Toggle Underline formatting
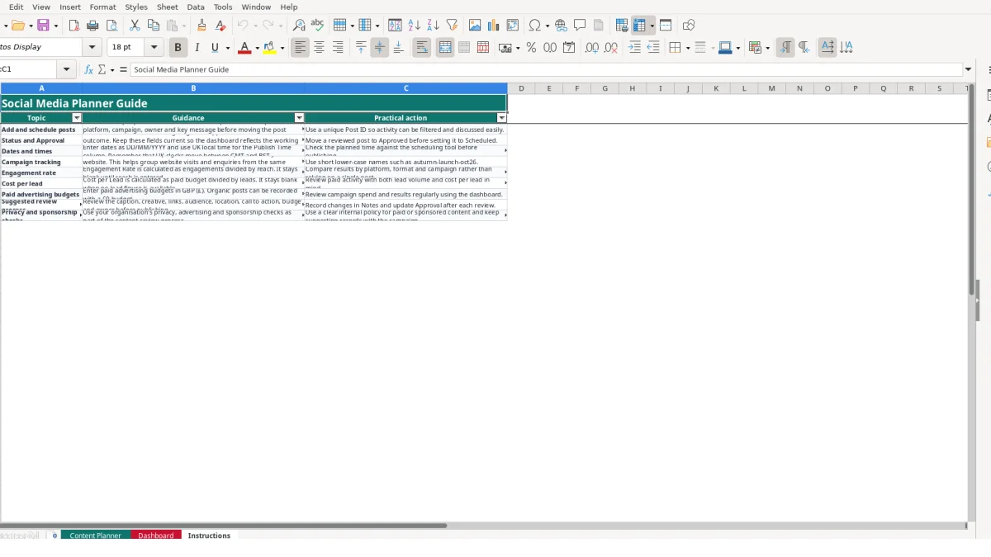991x557 pixels. [216, 48]
